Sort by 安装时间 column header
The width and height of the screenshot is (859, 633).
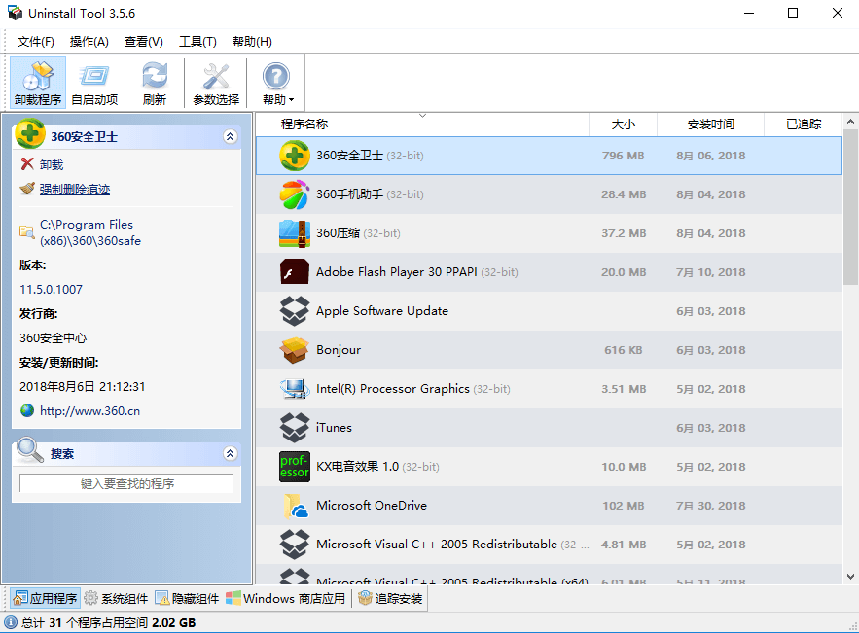click(x=710, y=123)
